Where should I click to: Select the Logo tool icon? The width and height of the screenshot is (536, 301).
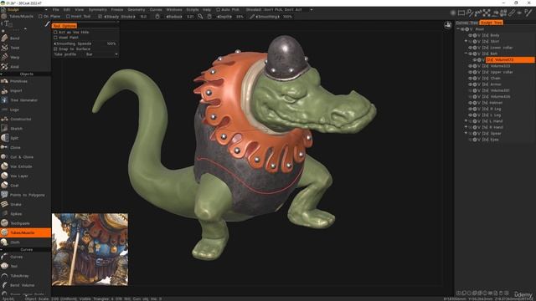pos(4,110)
